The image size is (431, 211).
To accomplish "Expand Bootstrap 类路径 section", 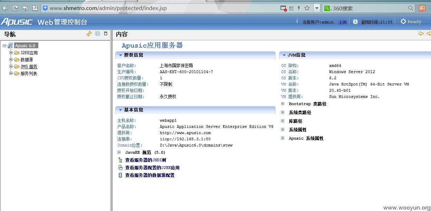I will pos(282,104).
